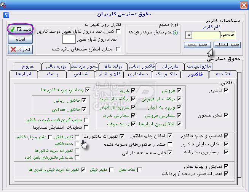Enable حذف فاکتور checkbox
249x192 pixels.
(77, 144)
